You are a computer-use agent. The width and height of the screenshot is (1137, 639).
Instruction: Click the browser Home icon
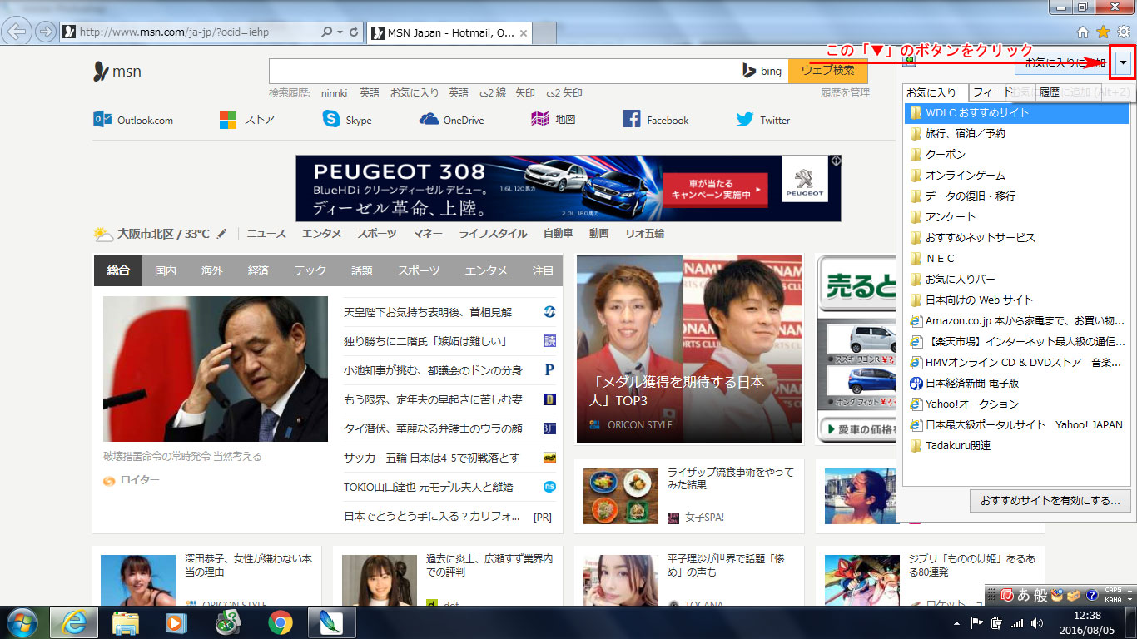pyautogui.click(x=1083, y=32)
